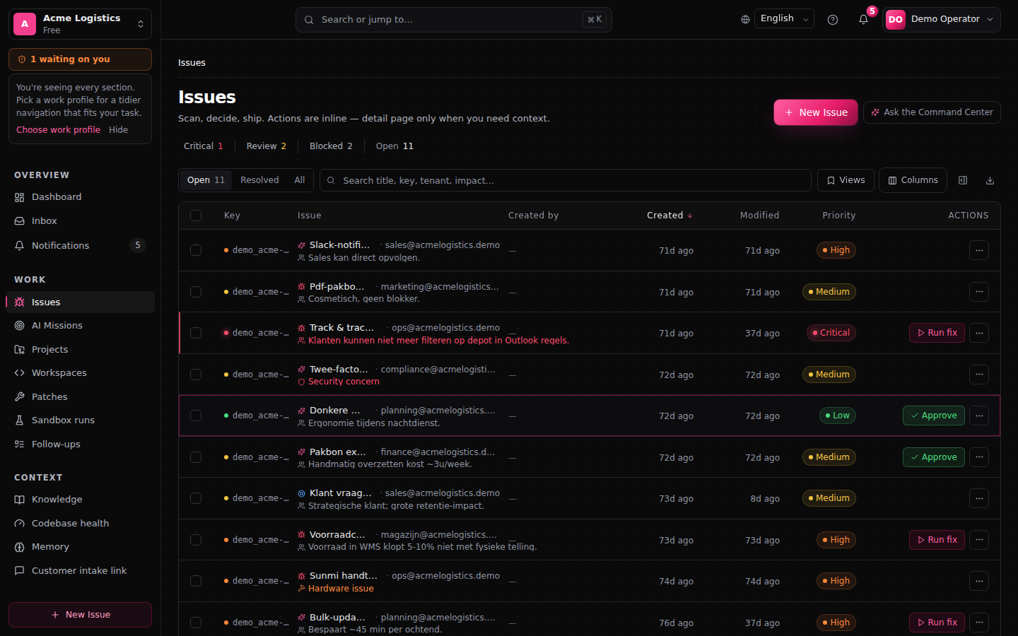The image size is (1018, 636).
Task: Open more actions for Sunmi handt row
Action: (979, 581)
